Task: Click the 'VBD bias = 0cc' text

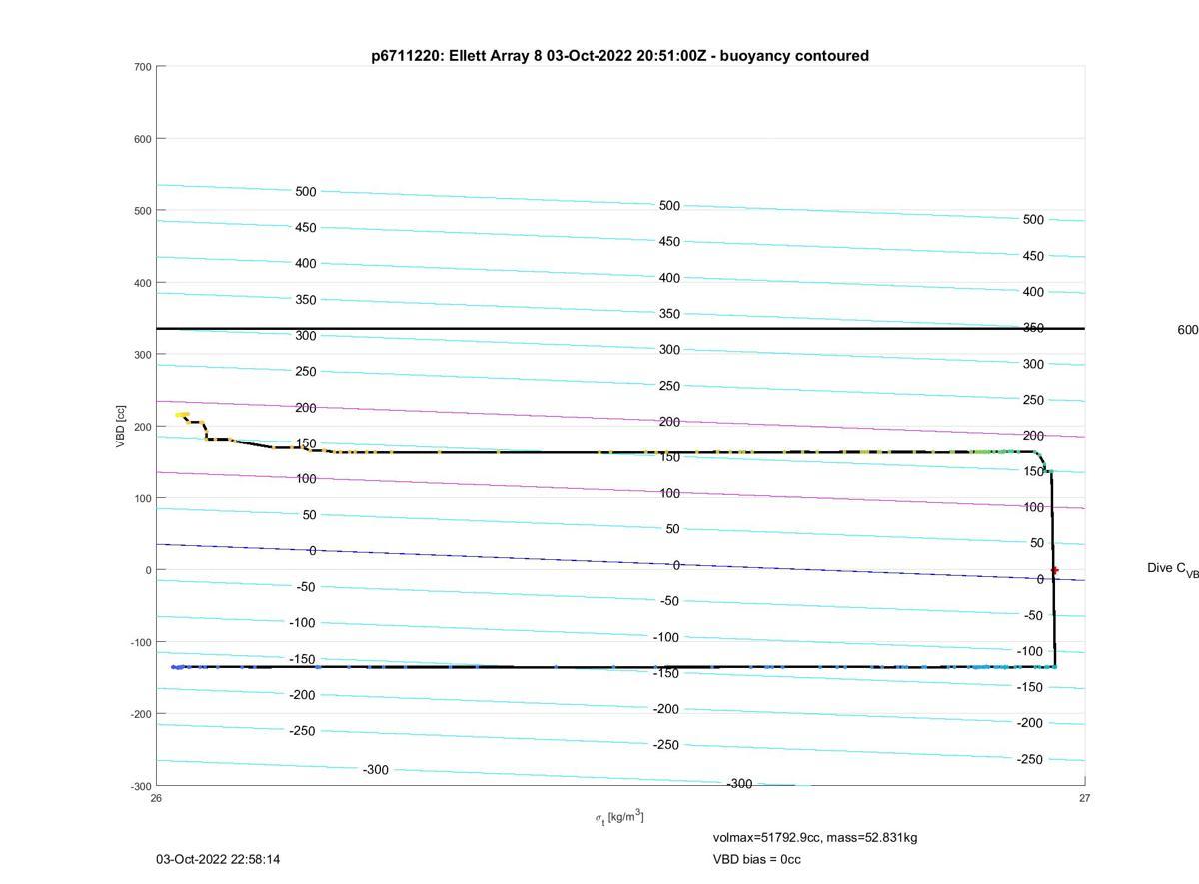Action: point(756,859)
